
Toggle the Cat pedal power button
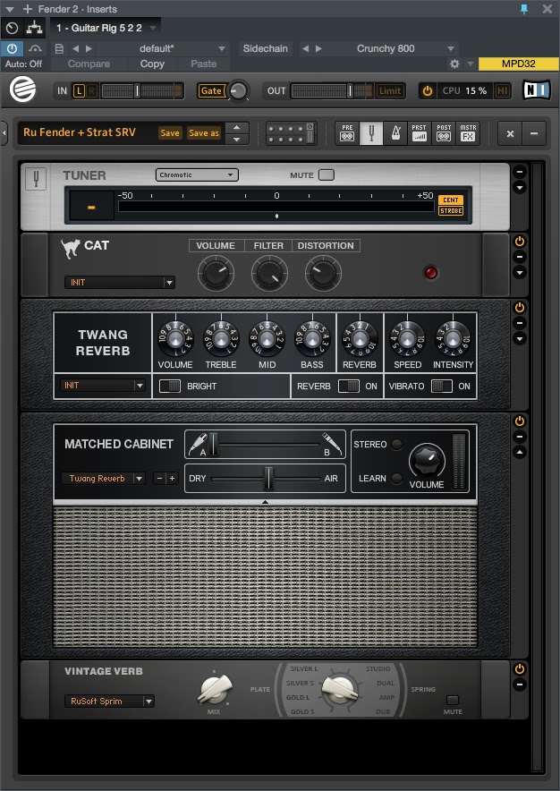click(520, 241)
